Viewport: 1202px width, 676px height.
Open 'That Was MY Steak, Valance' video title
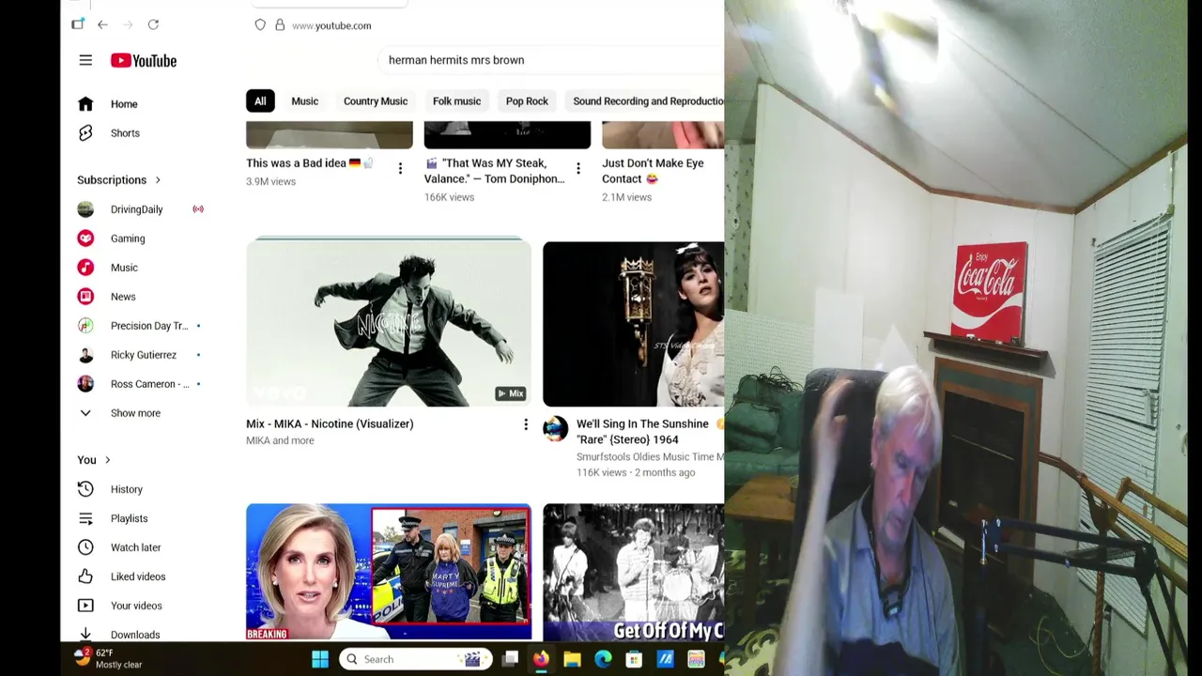coord(494,171)
